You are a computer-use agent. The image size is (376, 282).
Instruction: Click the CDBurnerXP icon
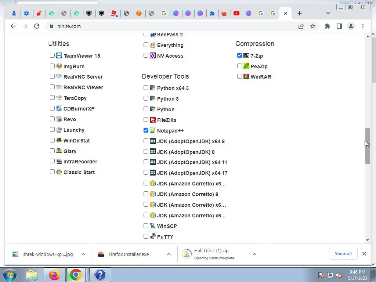click(x=59, y=108)
